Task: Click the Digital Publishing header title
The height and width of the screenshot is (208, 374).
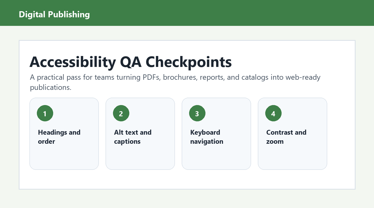Action: tap(54, 14)
